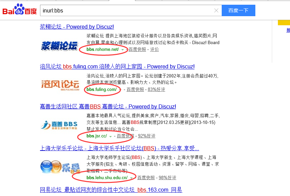
Task: Open the 嘉善生活网社区 result title link
Action: click(108, 106)
